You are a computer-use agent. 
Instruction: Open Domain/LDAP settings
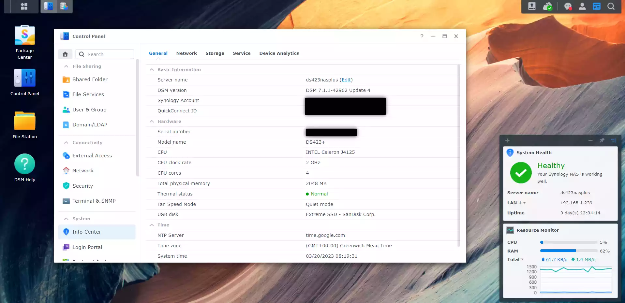pyautogui.click(x=97, y=125)
